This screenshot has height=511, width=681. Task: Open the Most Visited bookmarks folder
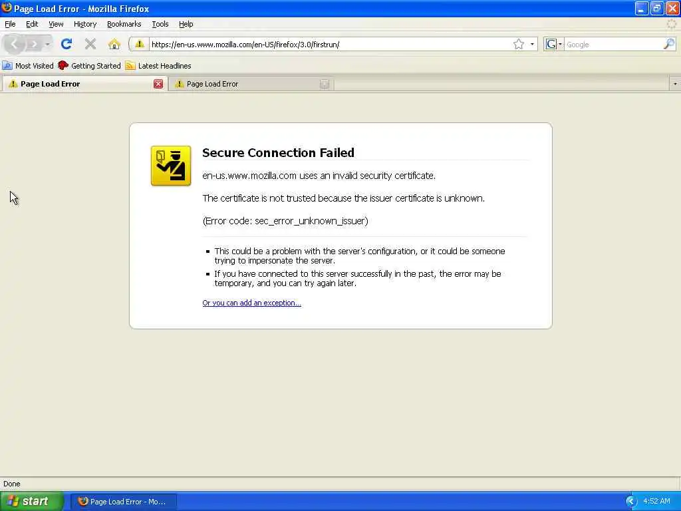coord(28,66)
